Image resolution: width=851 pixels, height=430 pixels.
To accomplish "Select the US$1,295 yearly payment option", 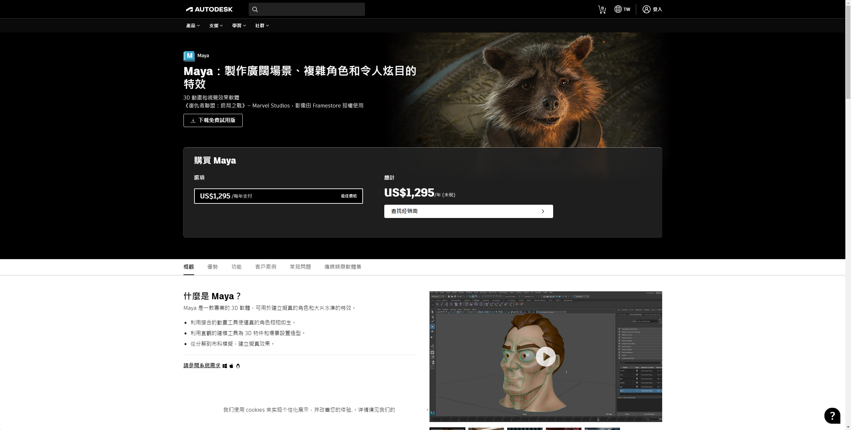I will [x=278, y=196].
